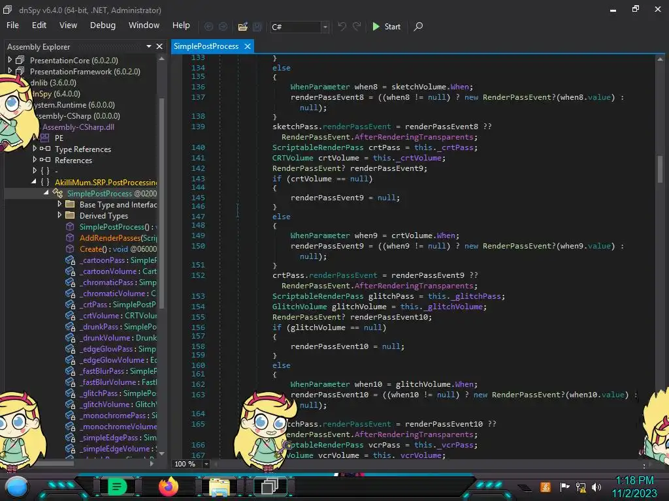Select the _simpleEdgePass field
Viewport: 669px width, 501px height.
(x=118, y=437)
